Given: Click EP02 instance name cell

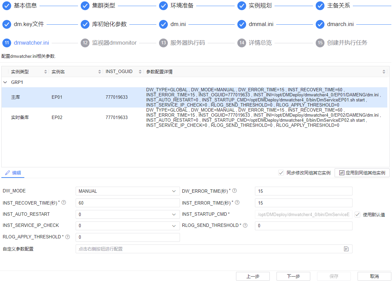Looking at the screenshot, I should click(x=57, y=117).
